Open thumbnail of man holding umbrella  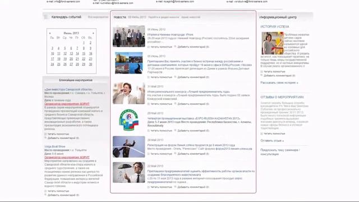pyautogui.click(x=128, y=172)
